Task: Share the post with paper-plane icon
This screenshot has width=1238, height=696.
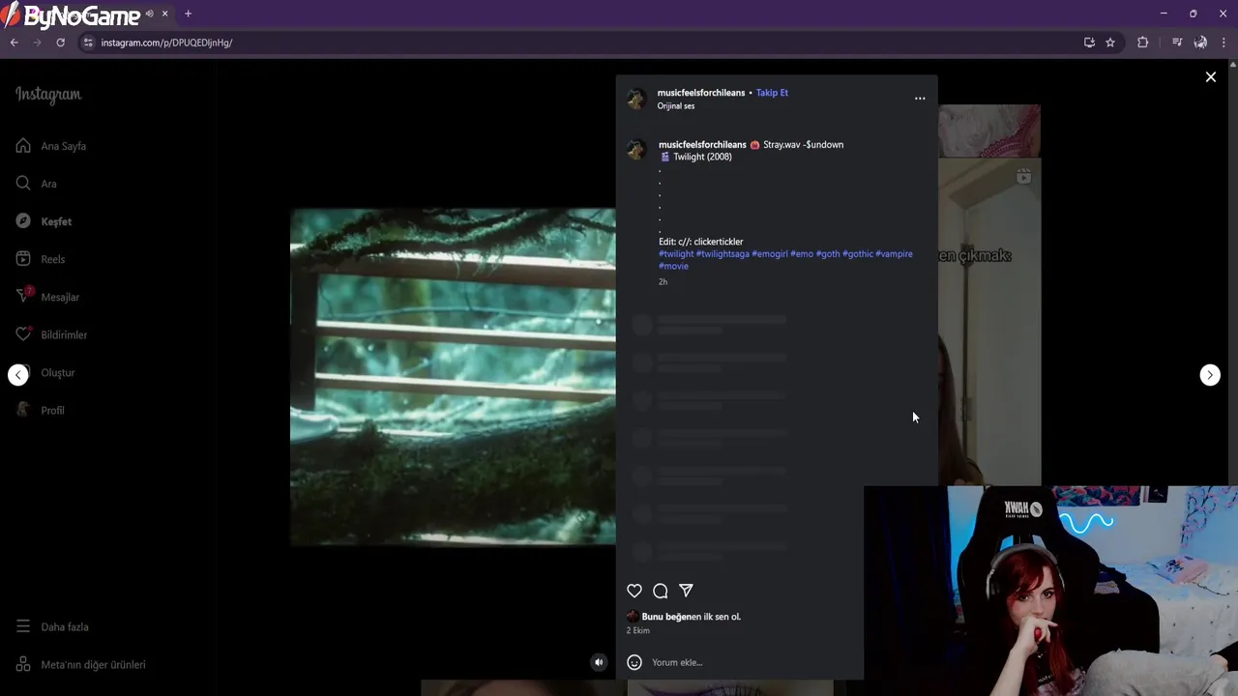Action: [686, 591]
